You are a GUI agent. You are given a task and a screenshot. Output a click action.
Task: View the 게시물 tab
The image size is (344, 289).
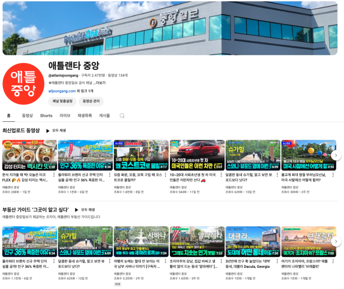click(105, 116)
